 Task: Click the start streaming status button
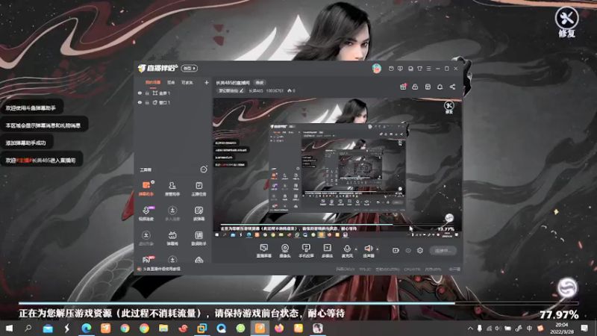[443, 250]
